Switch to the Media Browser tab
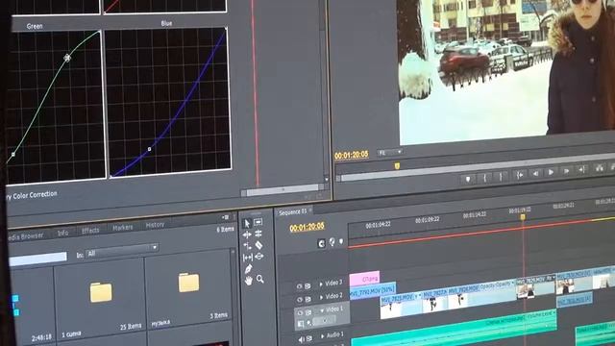615x346 pixels. click(x=25, y=236)
